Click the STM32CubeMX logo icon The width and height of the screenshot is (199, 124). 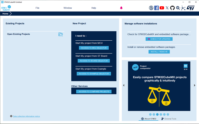pos(6,8)
